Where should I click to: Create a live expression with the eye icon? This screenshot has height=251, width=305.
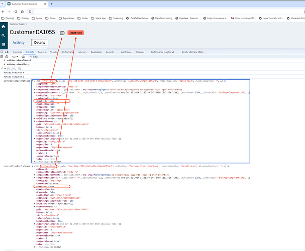click(x=23, y=57)
